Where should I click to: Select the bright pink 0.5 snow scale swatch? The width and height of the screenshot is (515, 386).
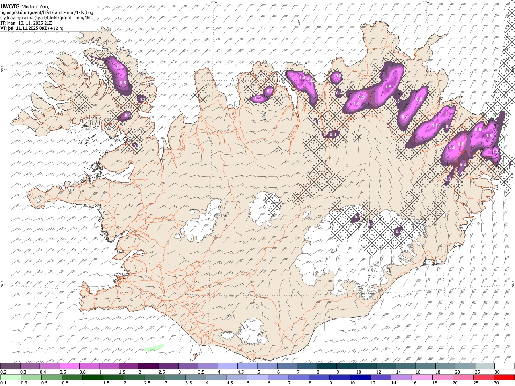[69, 366]
